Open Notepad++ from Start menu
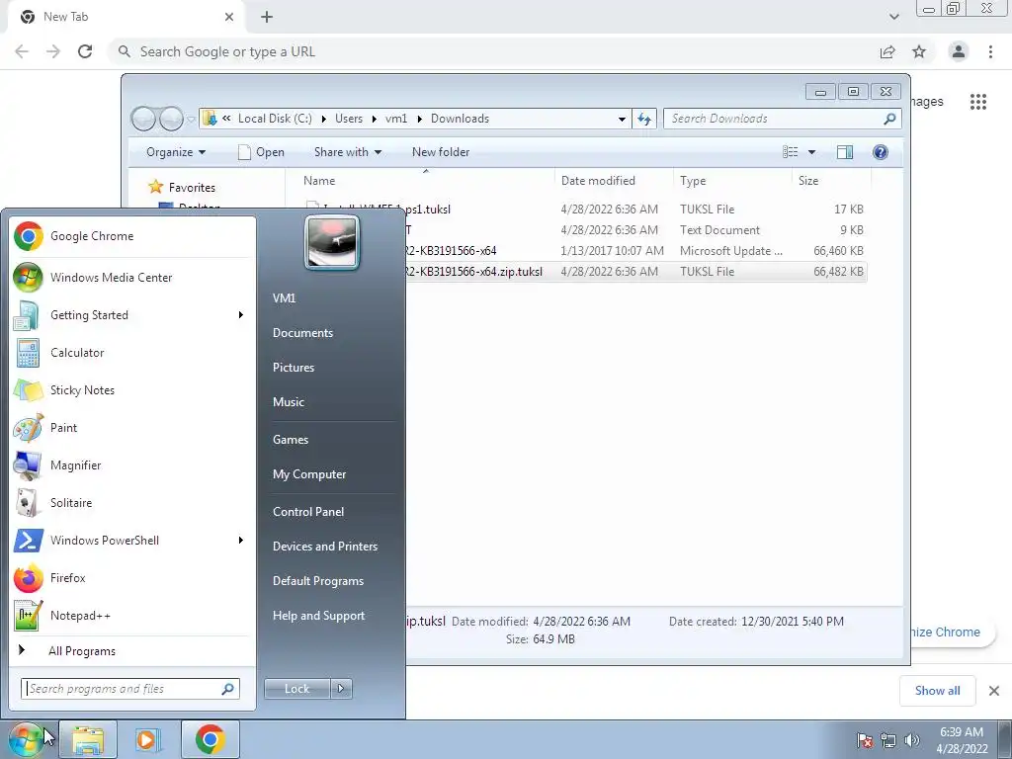Image resolution: width=1012 pixels, height=759 pixels. click(x=132, y=615)
